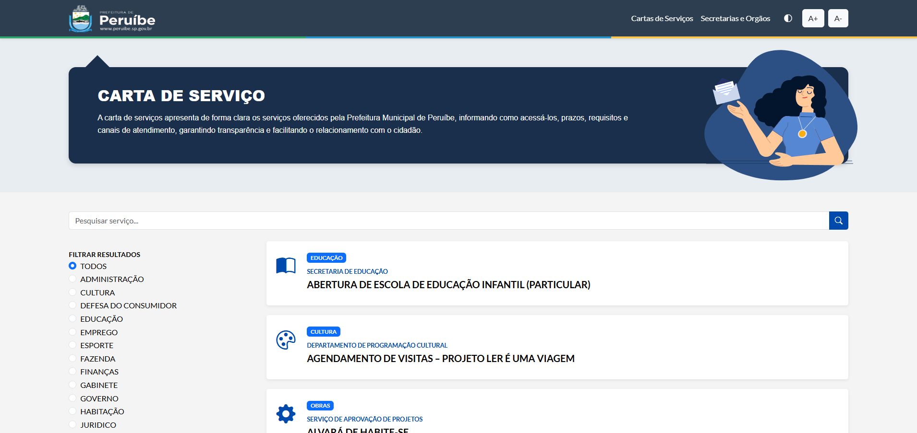Image resolution: width=917 pixels, height=433 pixels.
Task: Click the gear icon for Obras service
Action: [286, 413]
